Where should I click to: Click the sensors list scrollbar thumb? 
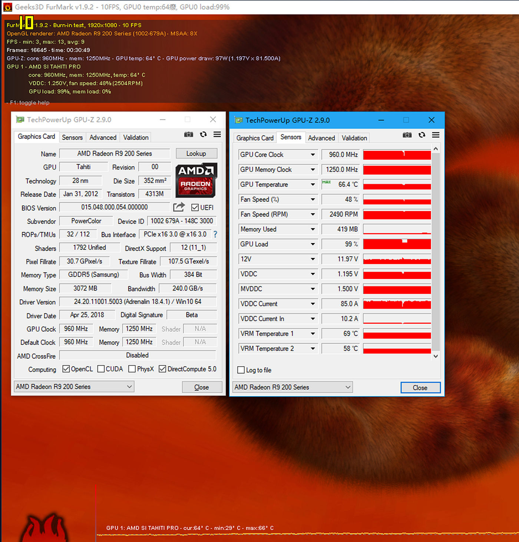[436, 251]
